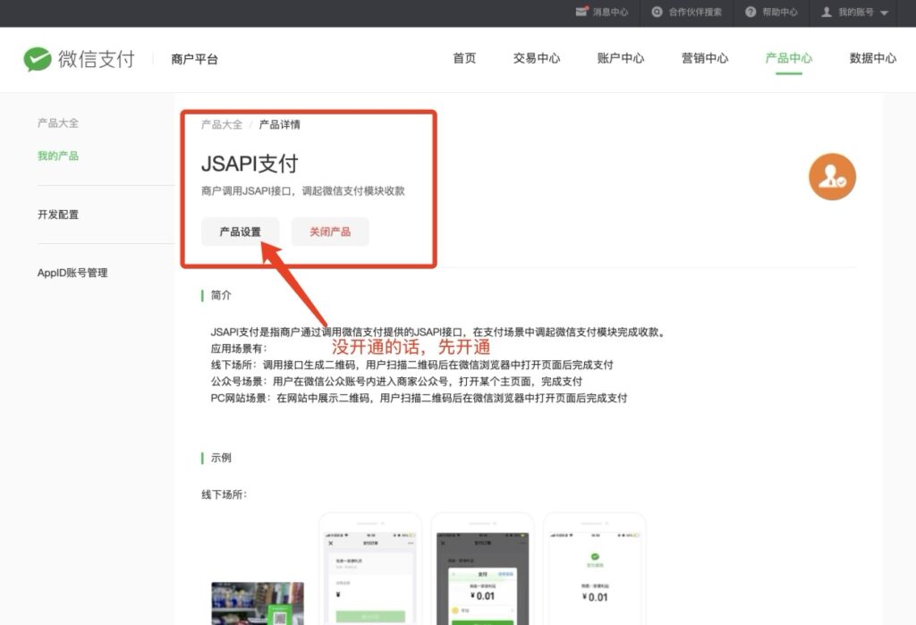Click the JSAPI支付 heading
The image size is (916, 625).
[x=250, y=164]
